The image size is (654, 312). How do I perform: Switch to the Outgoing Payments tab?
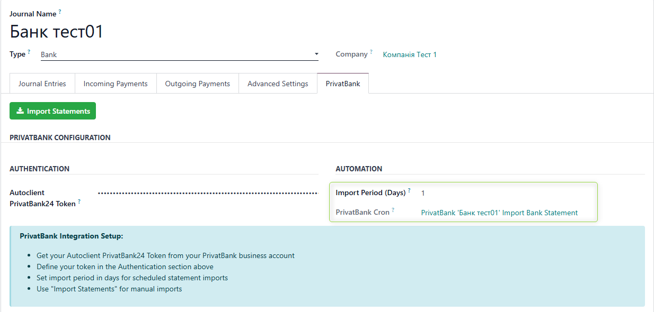click(197, 83)
